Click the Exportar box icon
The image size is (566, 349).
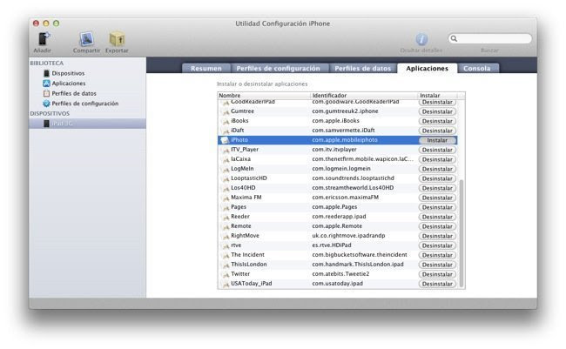click(117, 39)
